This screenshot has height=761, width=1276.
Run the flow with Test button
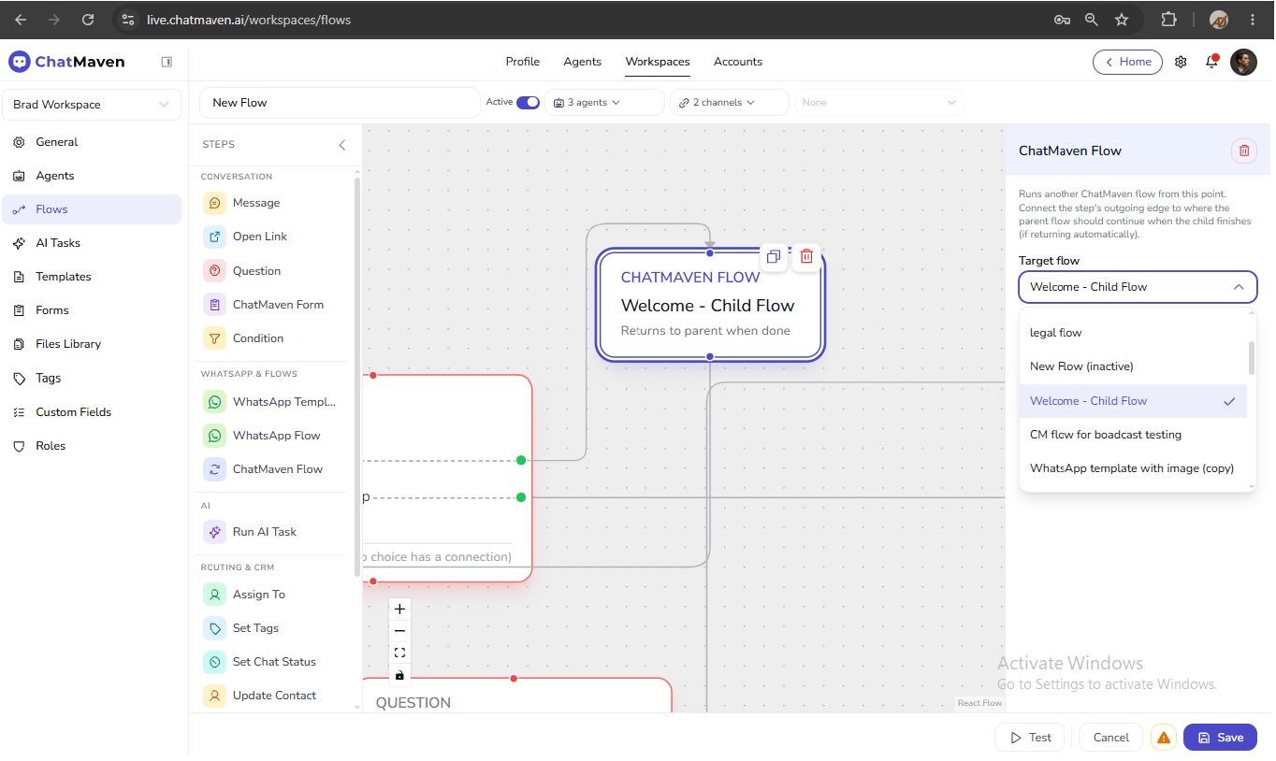pos(1029,738)
